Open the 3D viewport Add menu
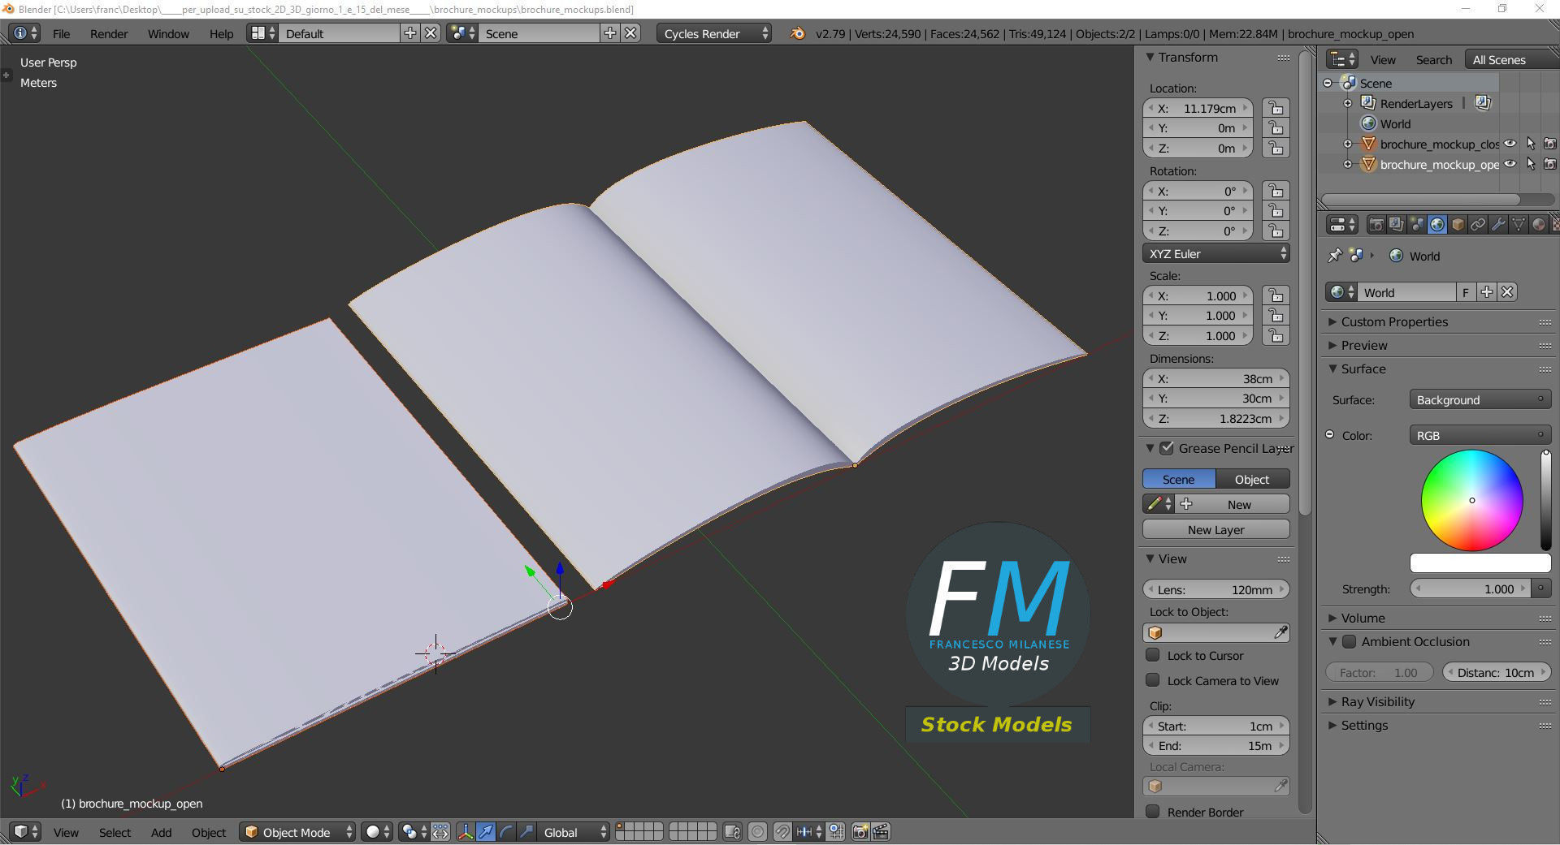This screenshot has height=845, width=1560. coord(161,832)
